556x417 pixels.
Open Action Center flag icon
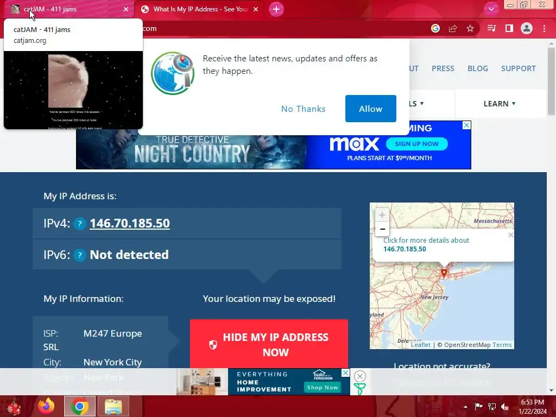[x=478, y=407]
